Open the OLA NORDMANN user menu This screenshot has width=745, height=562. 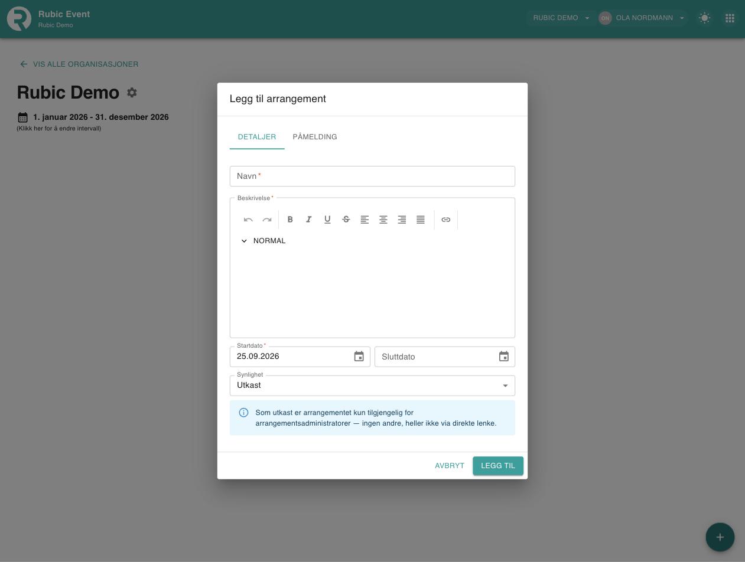click(x=642, y=18)
